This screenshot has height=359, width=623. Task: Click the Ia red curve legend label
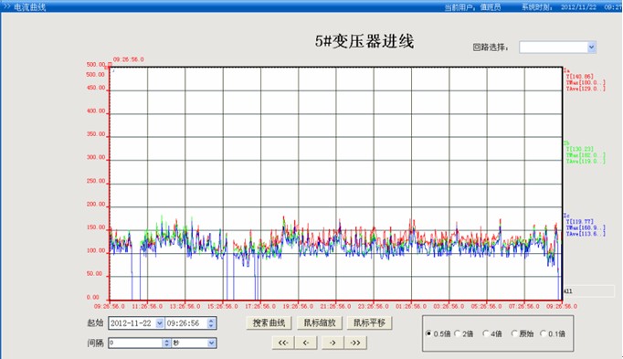(x=566, y=70)
